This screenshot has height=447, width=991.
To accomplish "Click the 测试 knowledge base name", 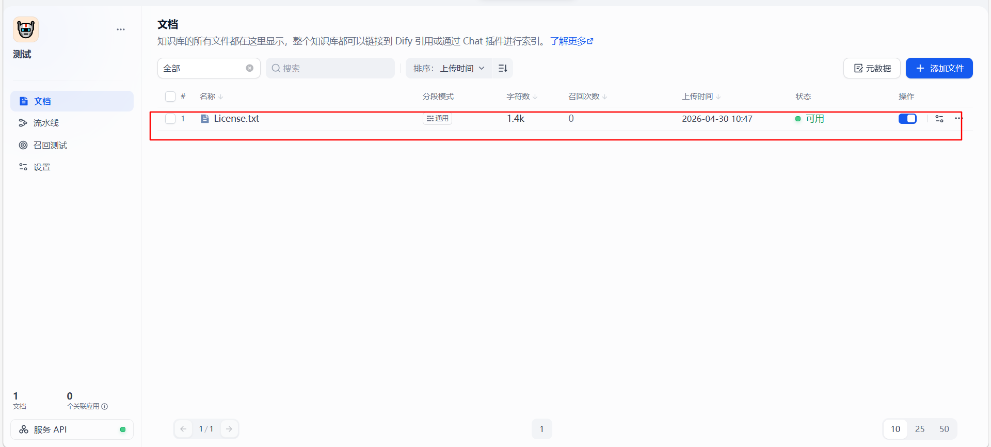I will pos(22,54).
